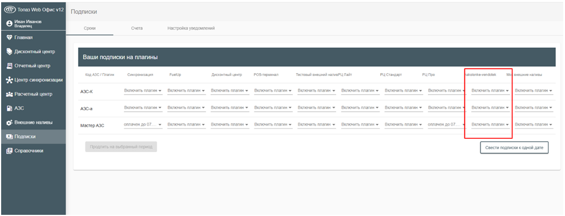
Task: Click the Мастер АЗС row label
Action: (92, 126)
